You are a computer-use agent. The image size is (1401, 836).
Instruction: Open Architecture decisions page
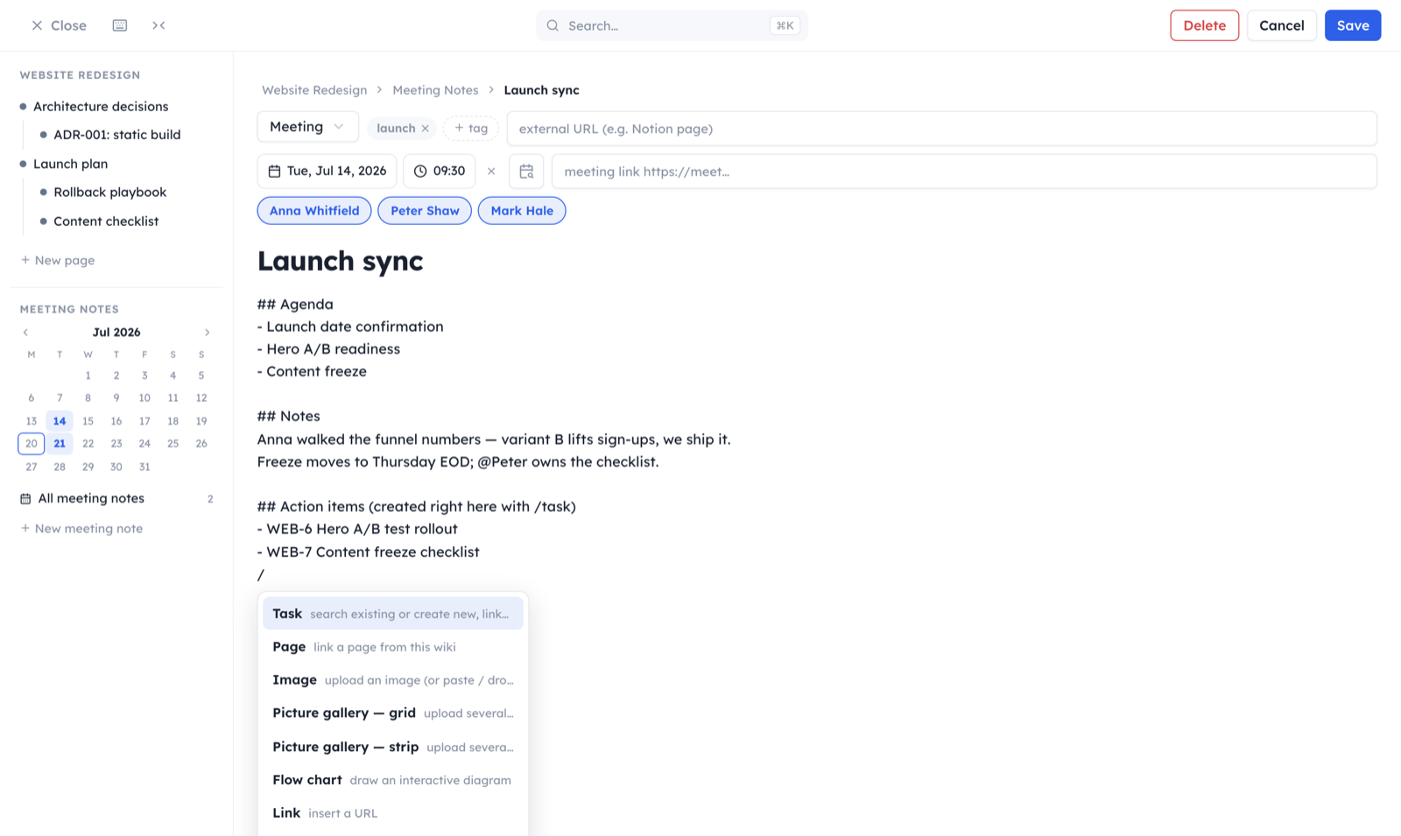tap(101, 107)
